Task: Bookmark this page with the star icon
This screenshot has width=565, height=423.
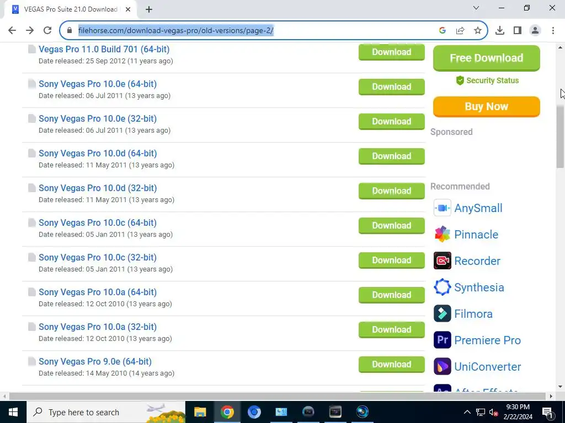Action: pyautogui.click(x=478, y=31)
